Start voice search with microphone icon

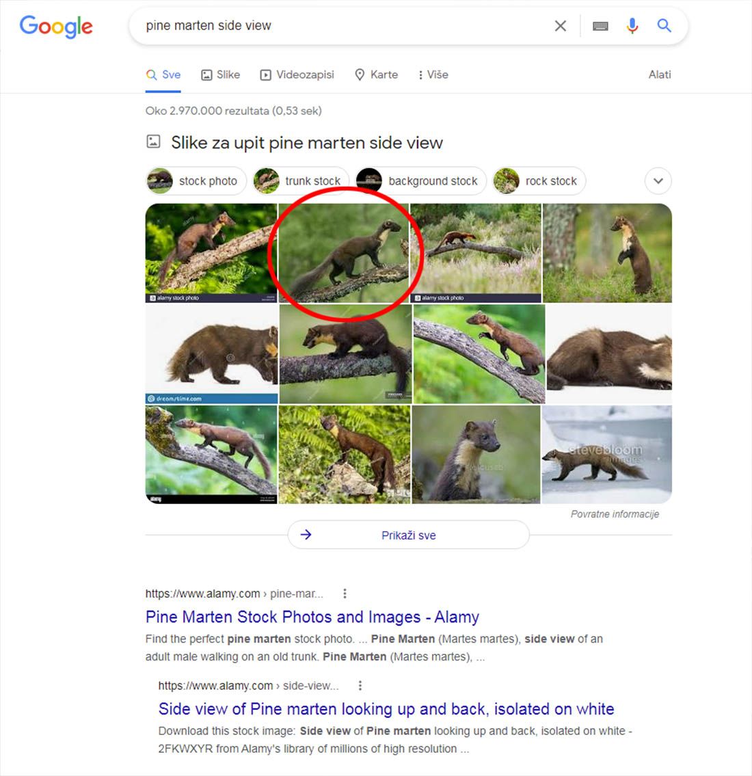coord(632,26)
